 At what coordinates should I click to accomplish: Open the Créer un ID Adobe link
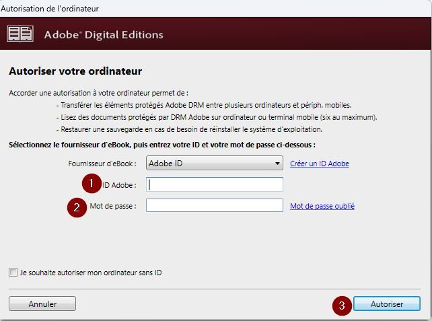[319, 164]
